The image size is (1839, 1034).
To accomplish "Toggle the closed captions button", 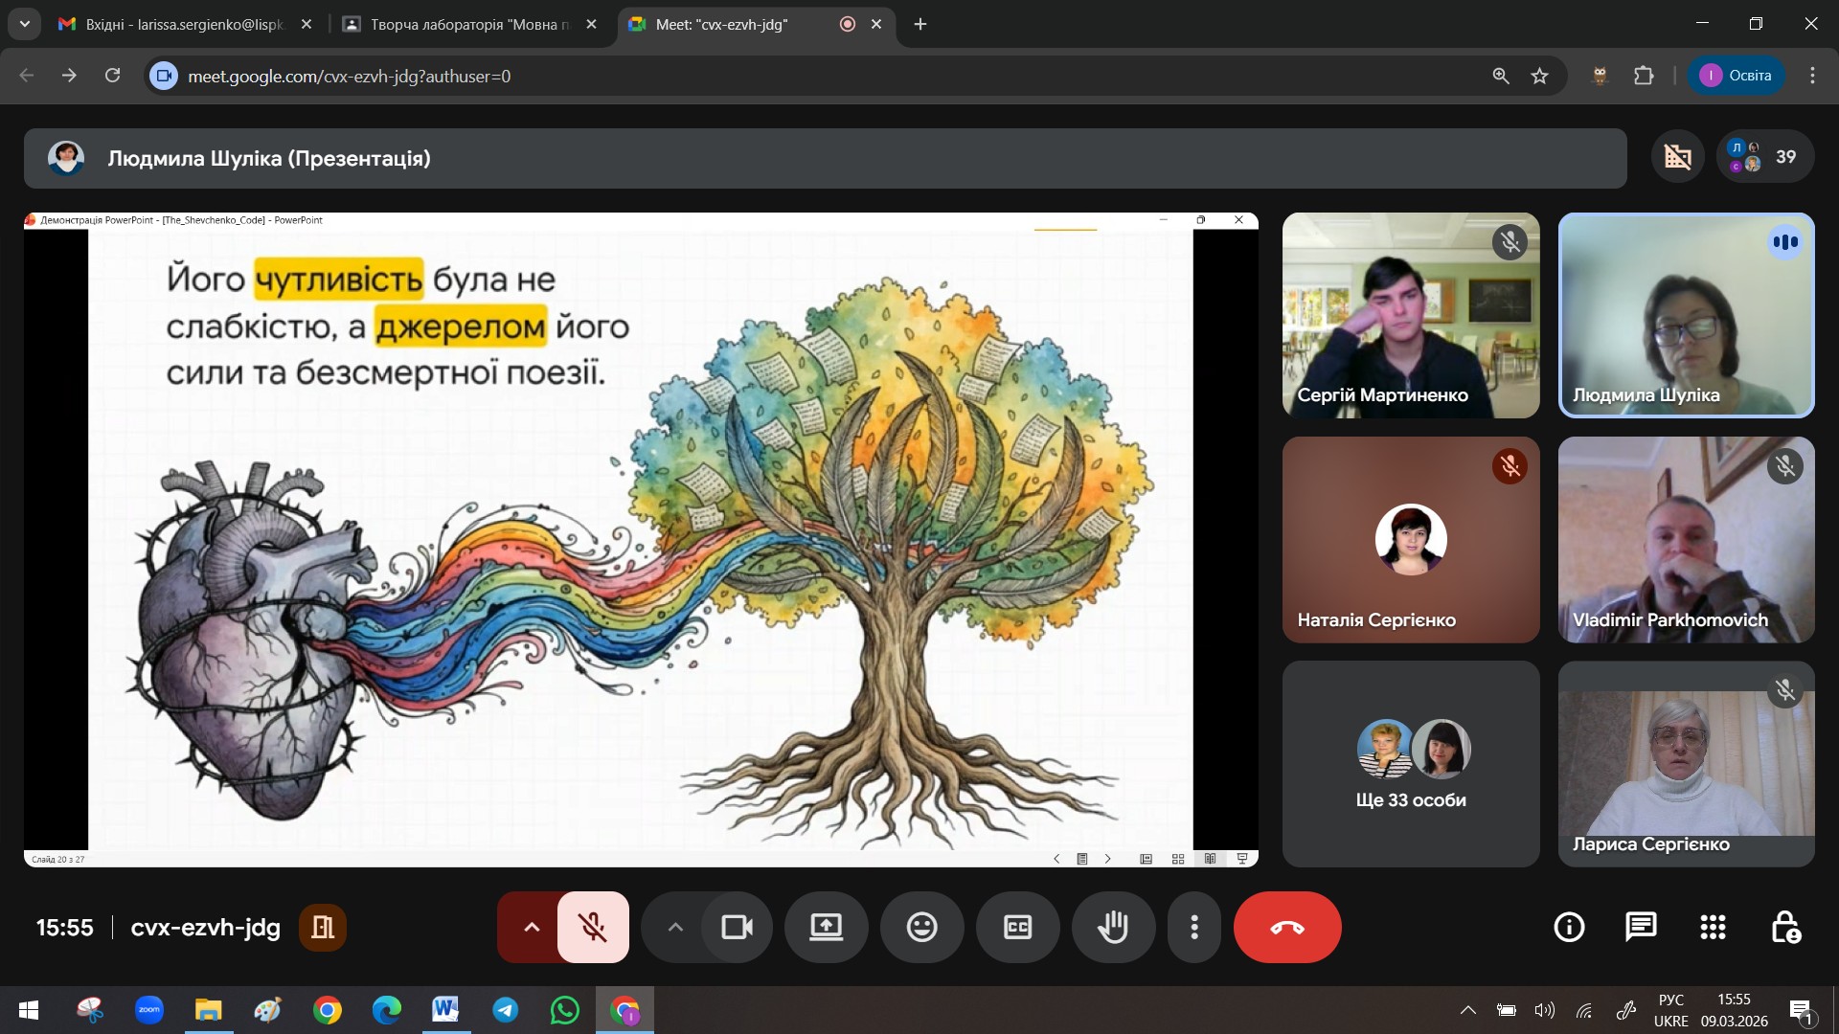I will 1017,927.
